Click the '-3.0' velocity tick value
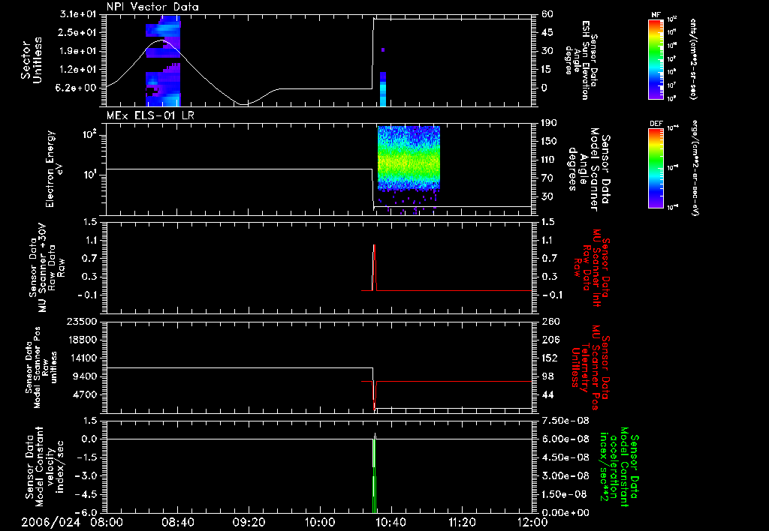 (x=85, y=475)
